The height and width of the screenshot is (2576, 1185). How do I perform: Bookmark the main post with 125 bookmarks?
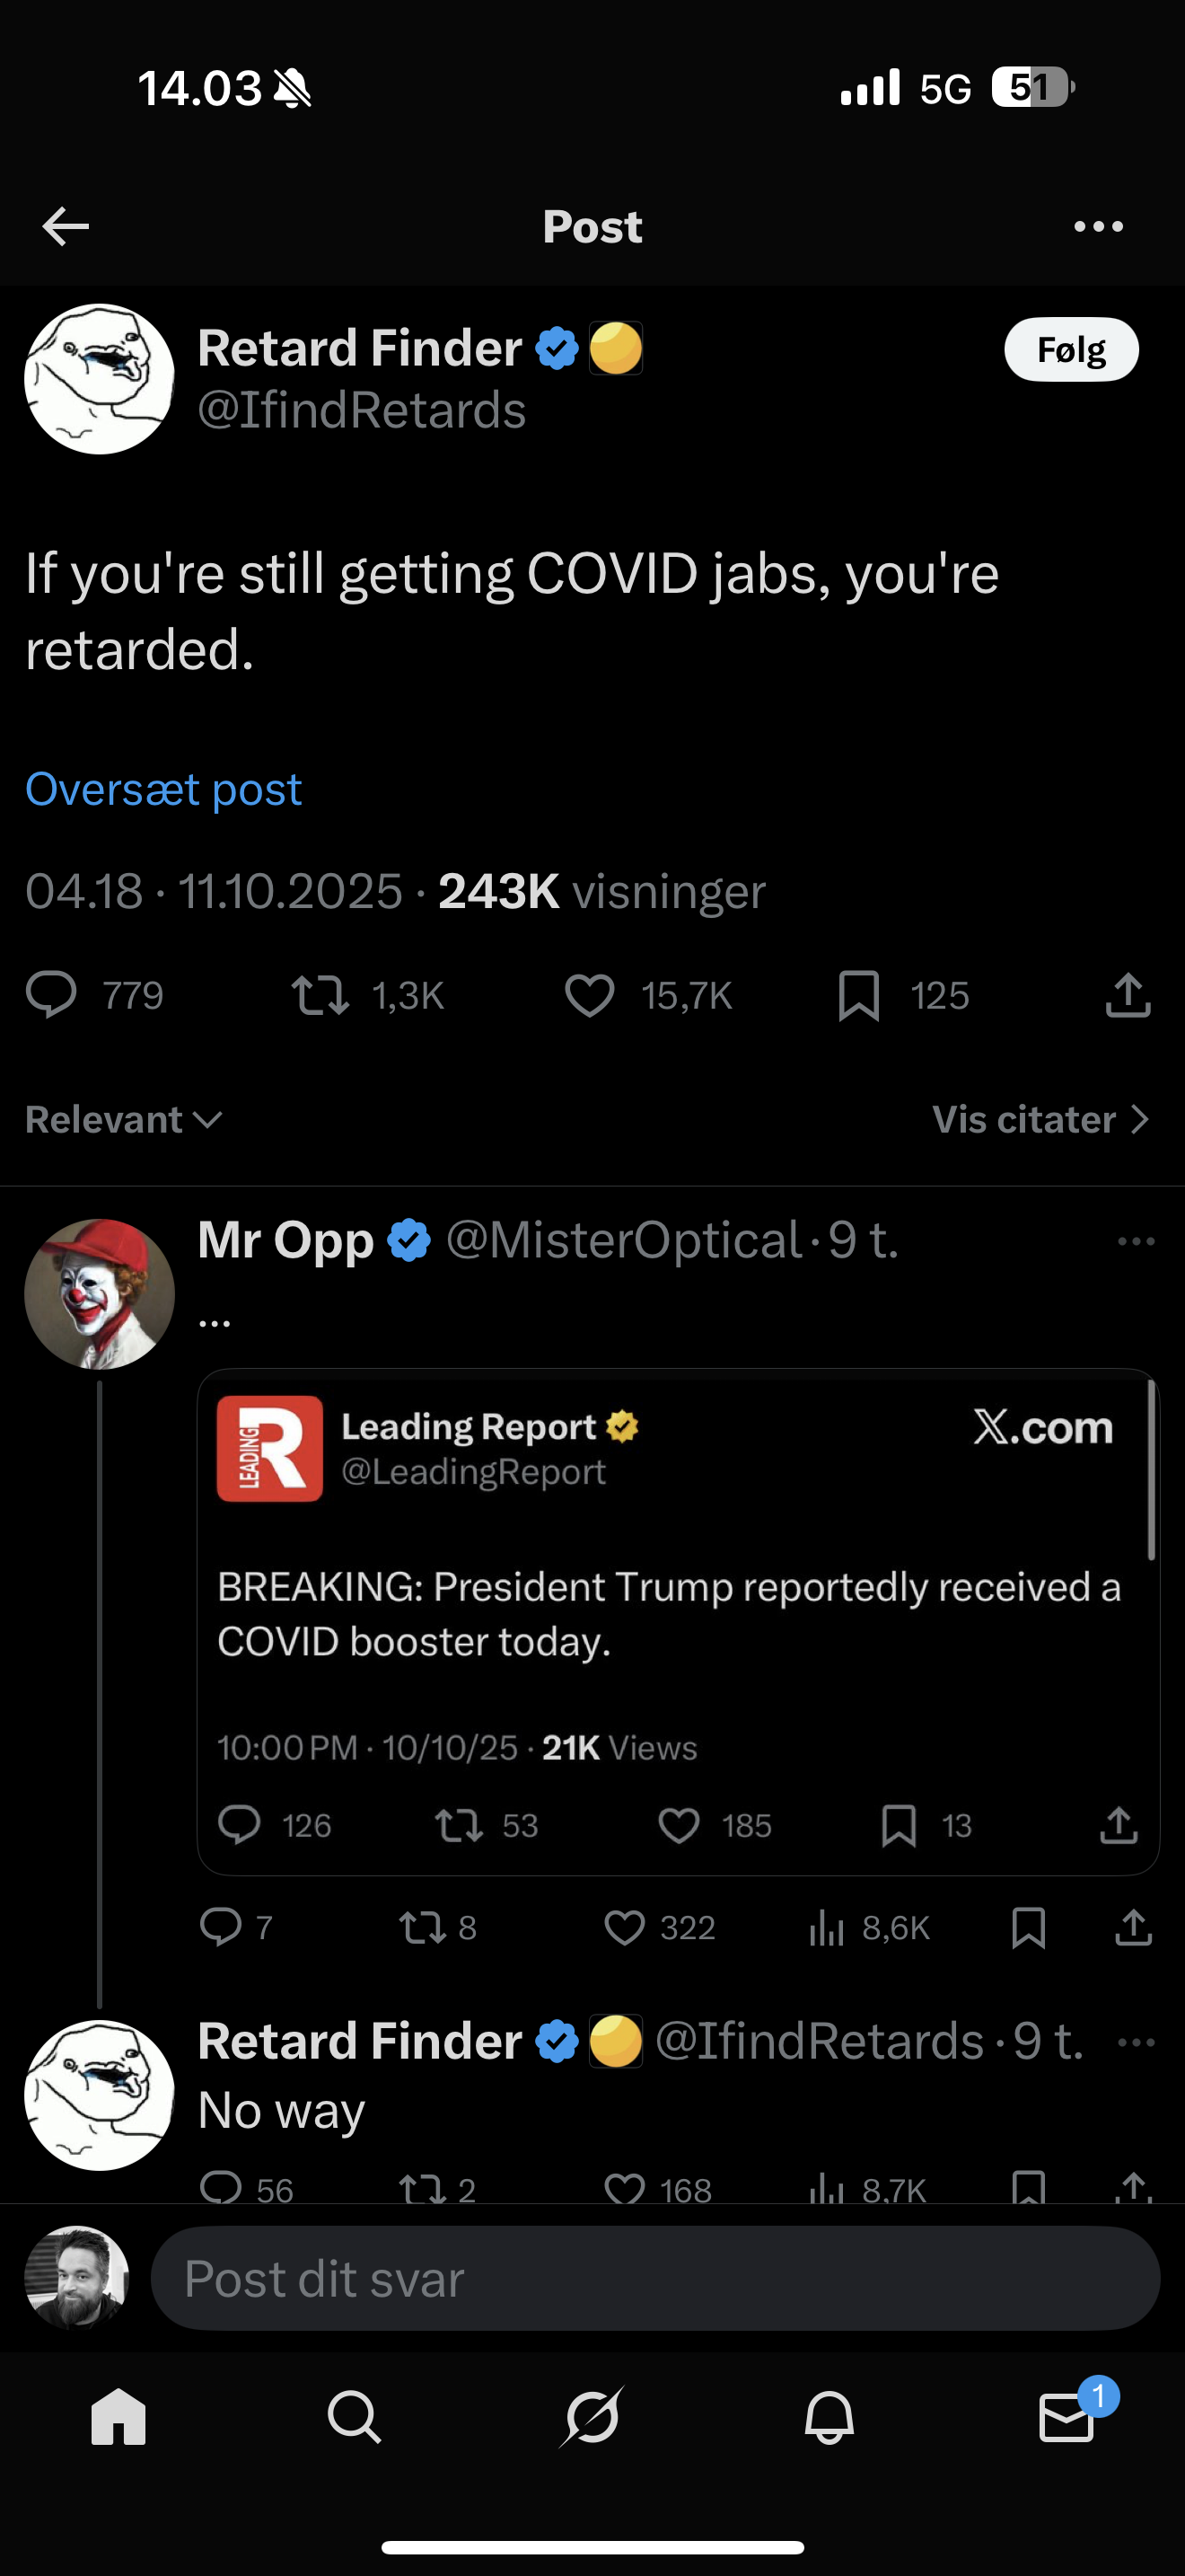pyautogui.click(x=859, y=996)
